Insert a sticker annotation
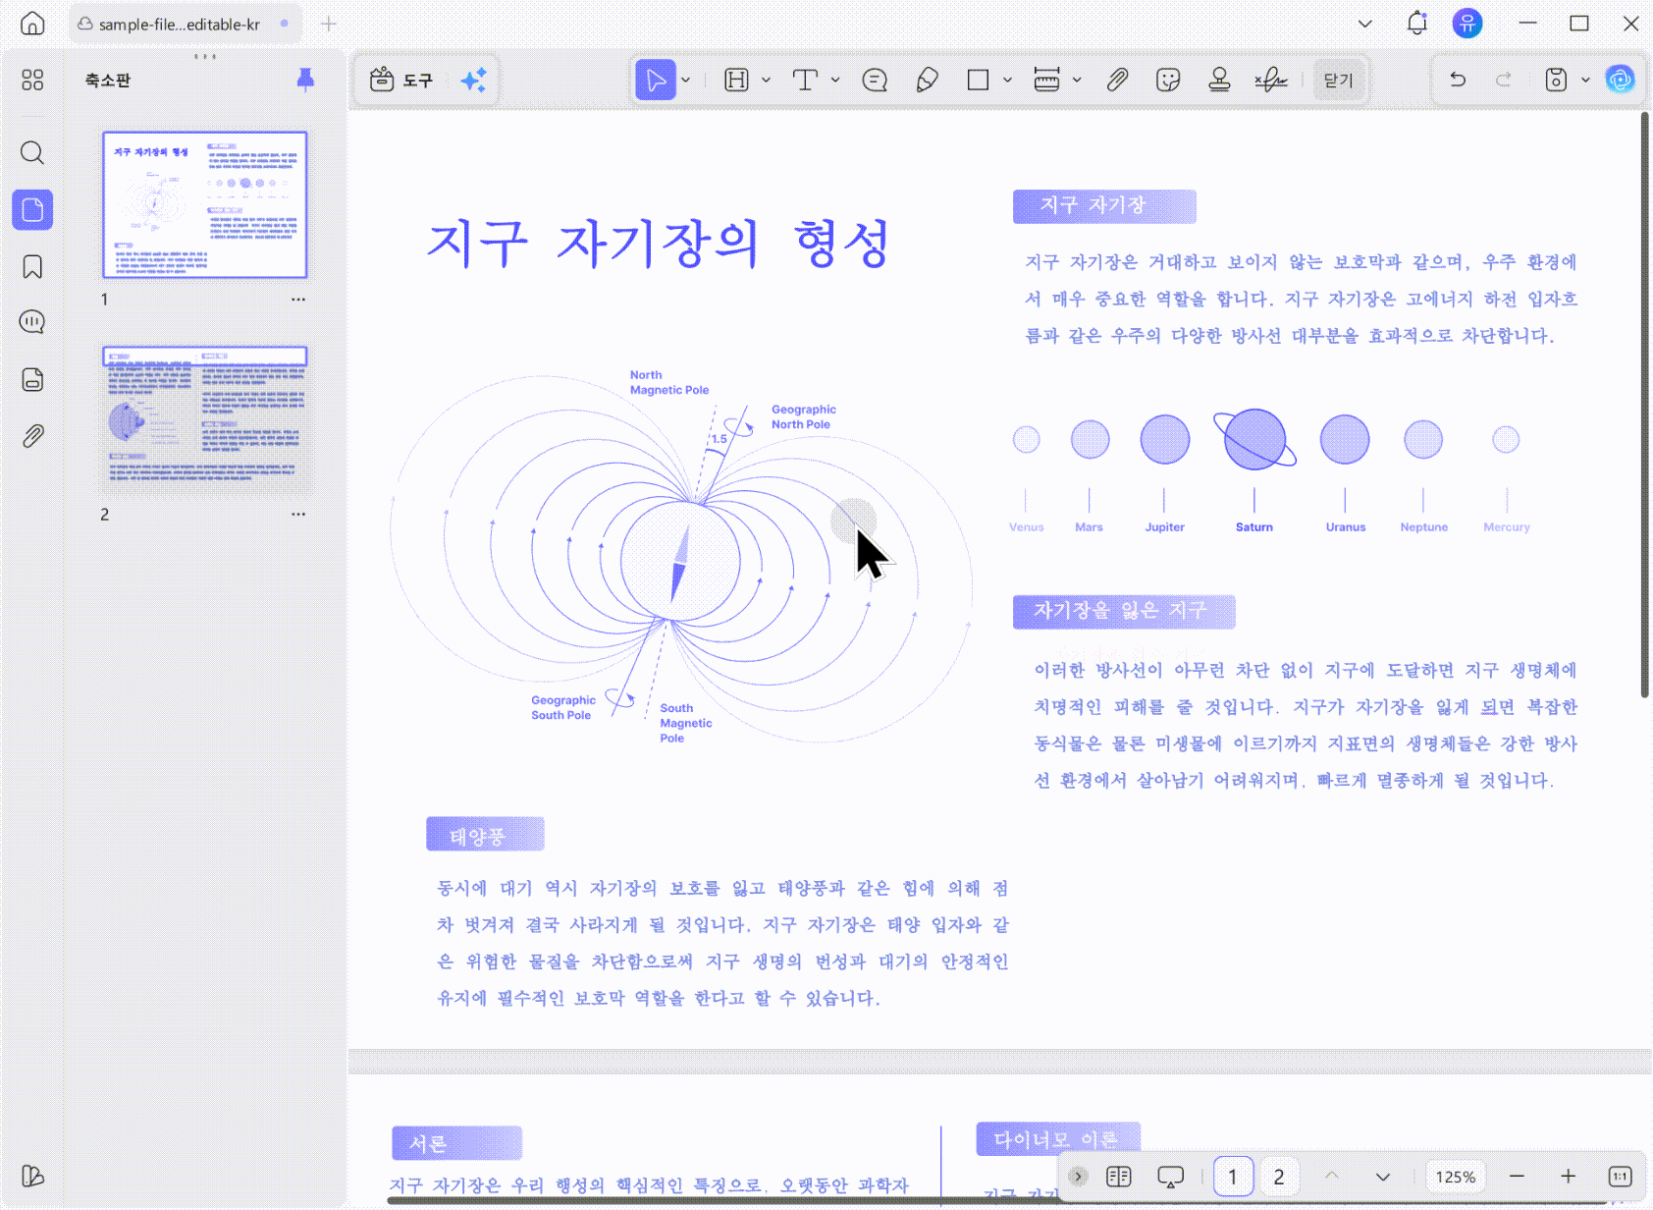This screenshot has height=1210, width=1653. point(1168,80)
